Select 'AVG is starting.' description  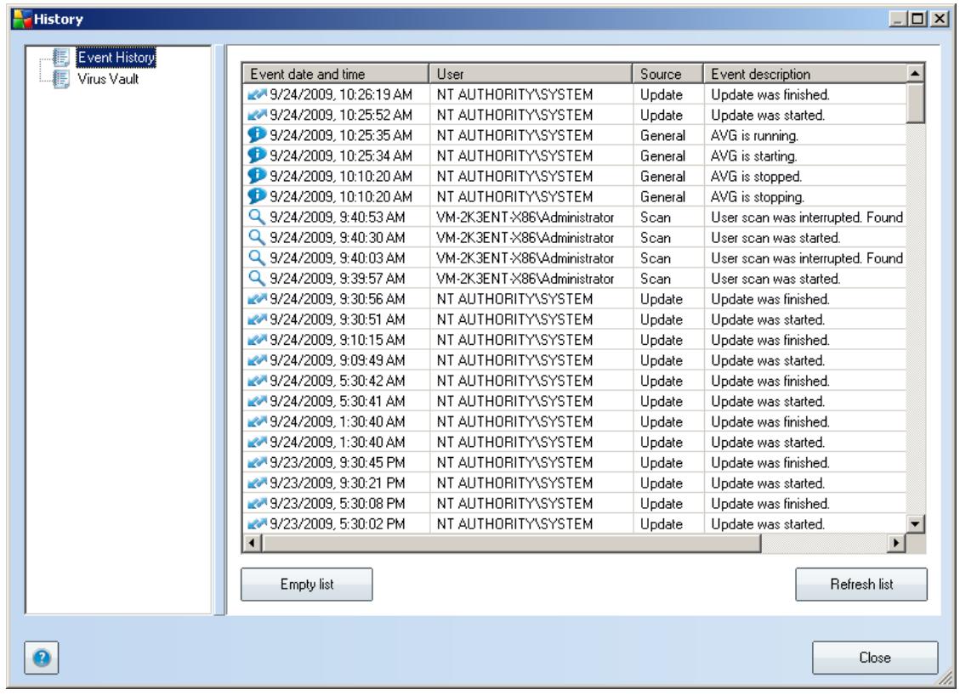tap(753, 155)
